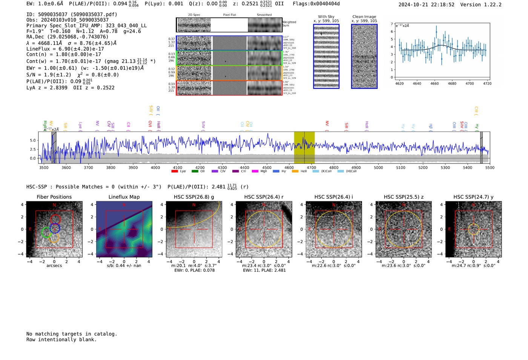Click the gray hatched band near 5460Å

coord(481,147)
